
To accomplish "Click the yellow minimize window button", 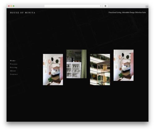I will (x=11, y=6).
